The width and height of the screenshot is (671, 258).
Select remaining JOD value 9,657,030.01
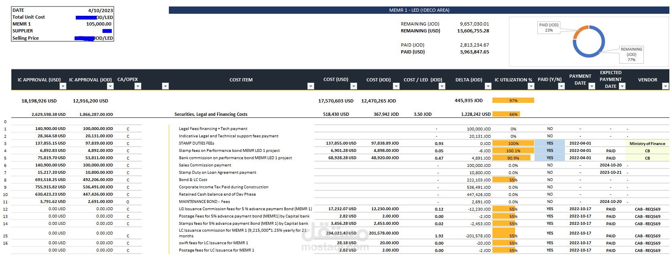(x=474, y=24)
